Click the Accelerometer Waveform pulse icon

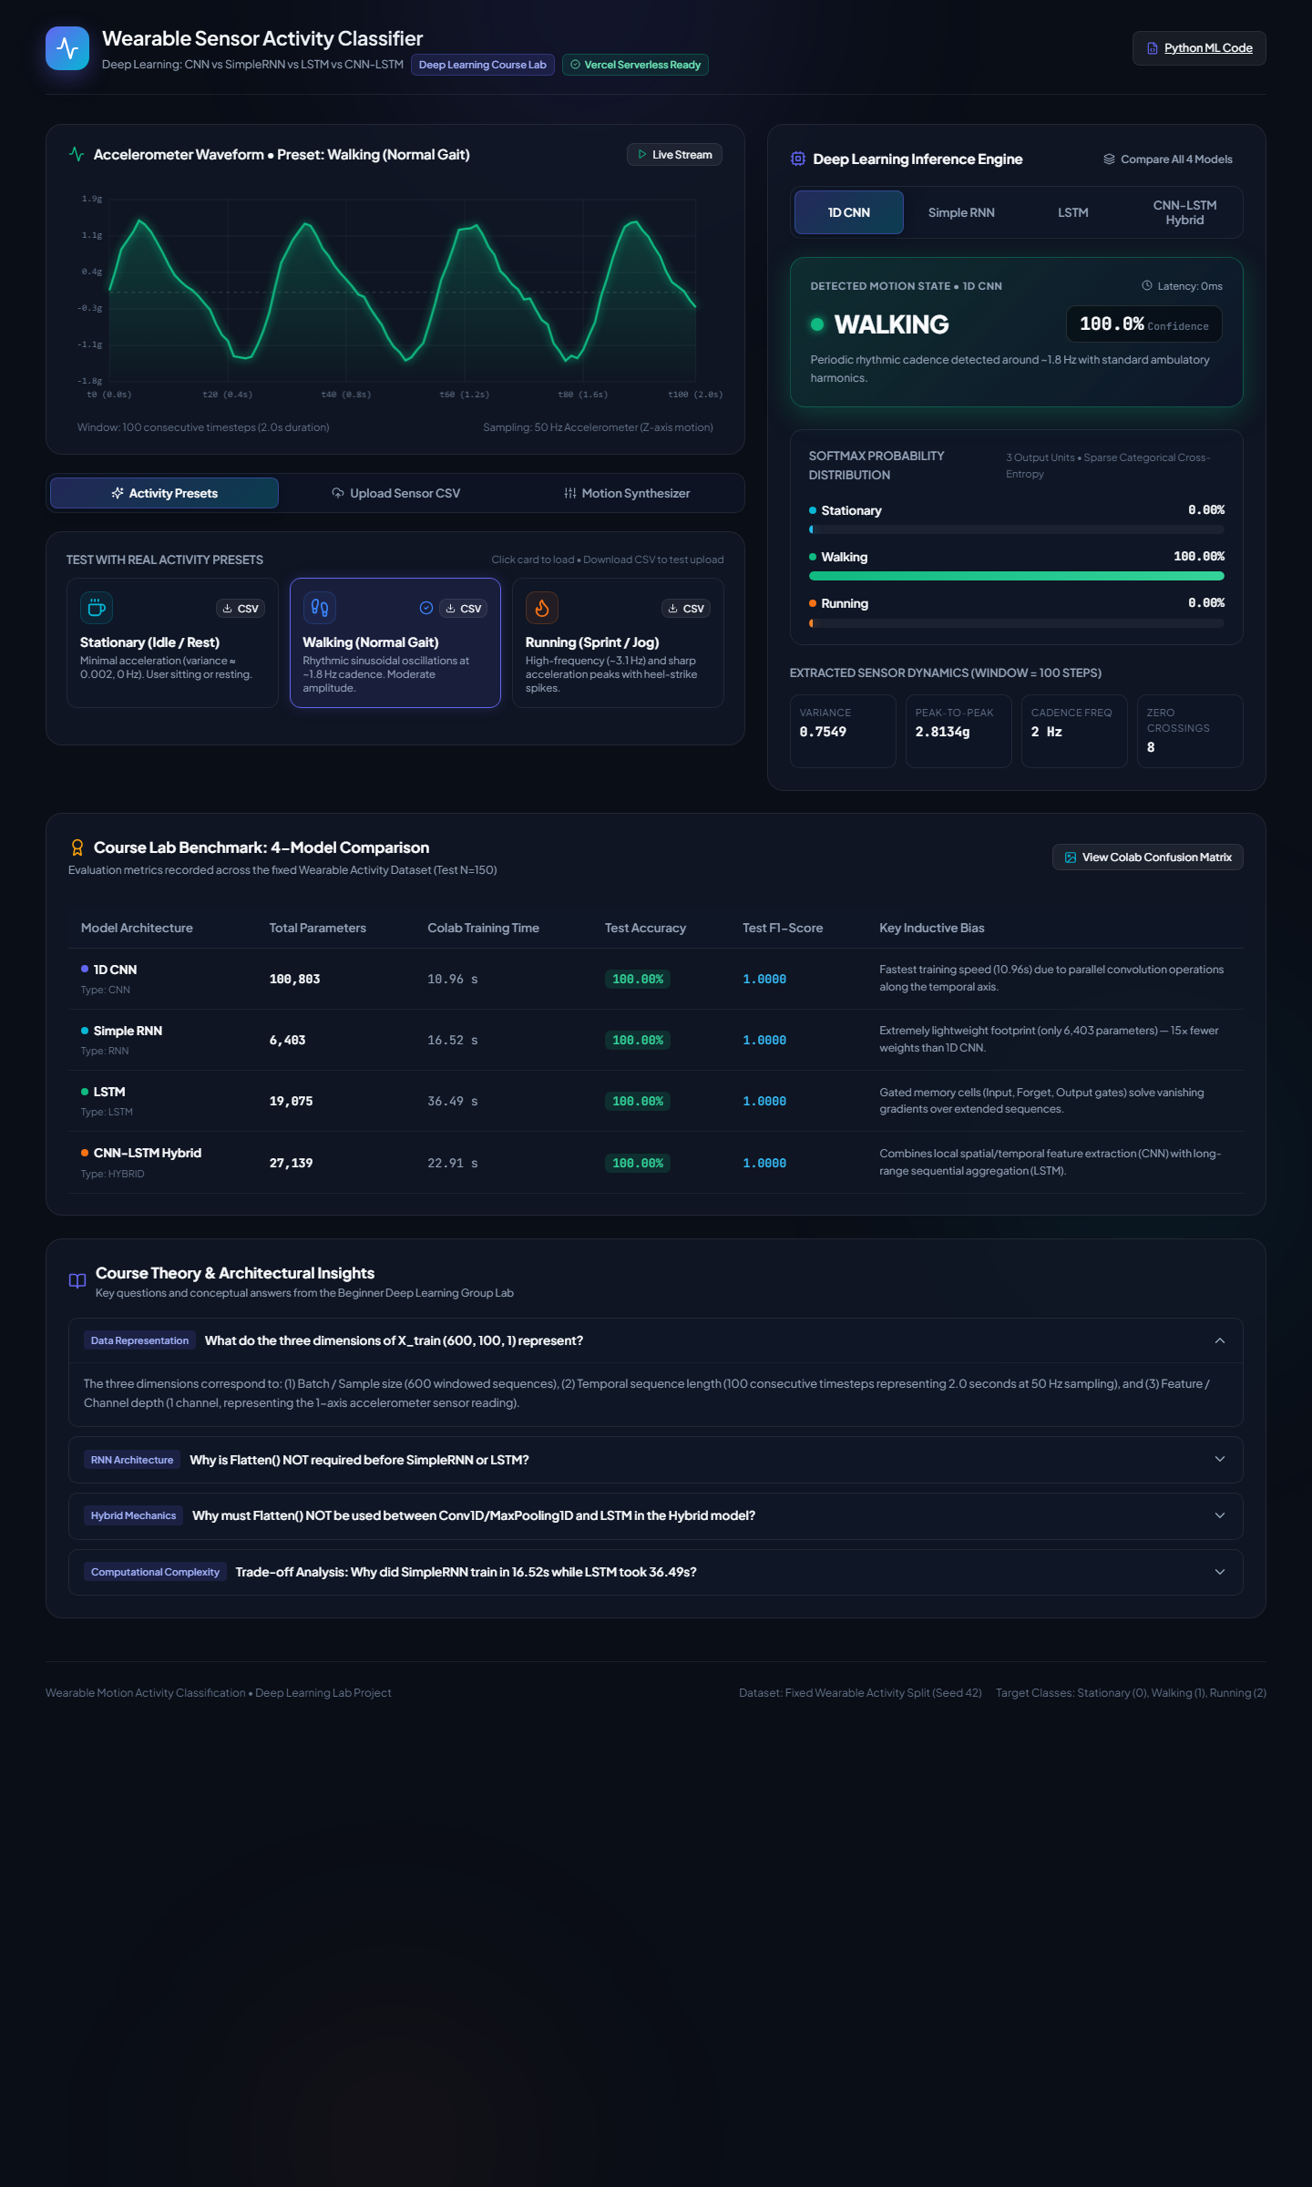[77, 154]
